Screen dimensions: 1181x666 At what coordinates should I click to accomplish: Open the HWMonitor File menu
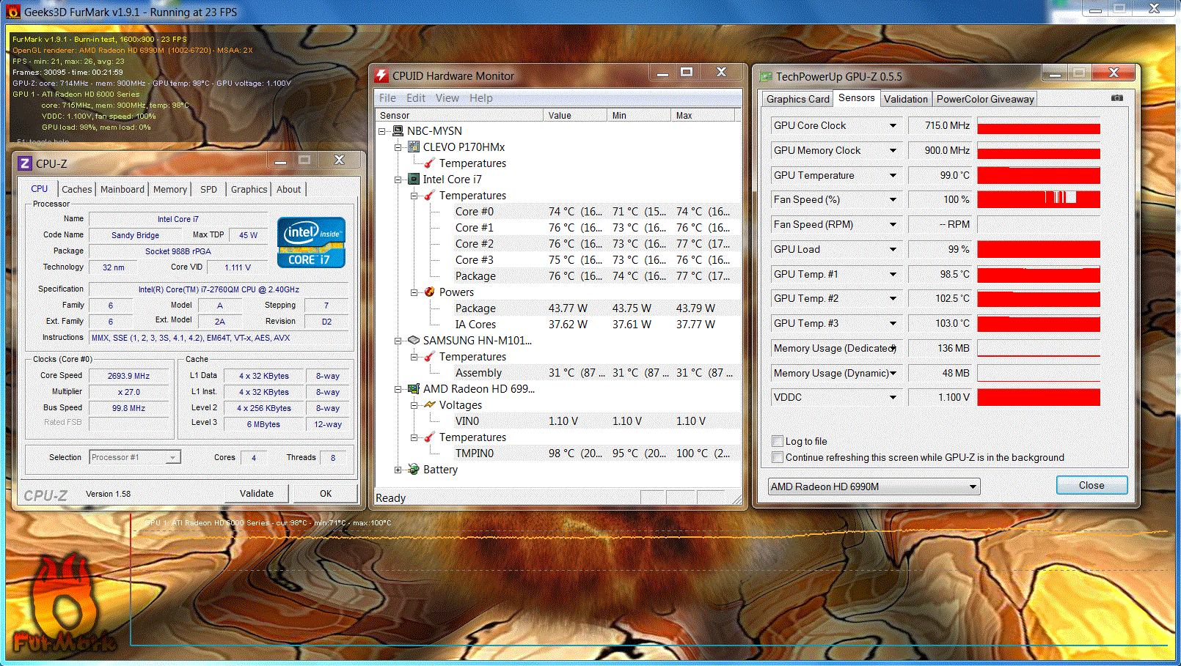[x=387, y=98]
